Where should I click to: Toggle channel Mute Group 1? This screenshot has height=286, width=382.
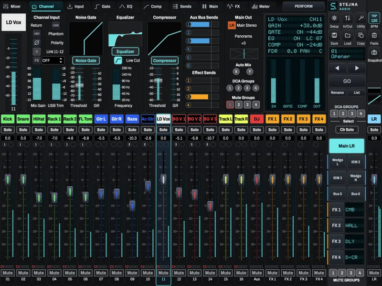click(x=230, y=104)
